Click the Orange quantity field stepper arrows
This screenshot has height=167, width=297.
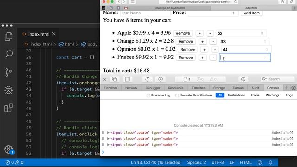tap(265, 41)
